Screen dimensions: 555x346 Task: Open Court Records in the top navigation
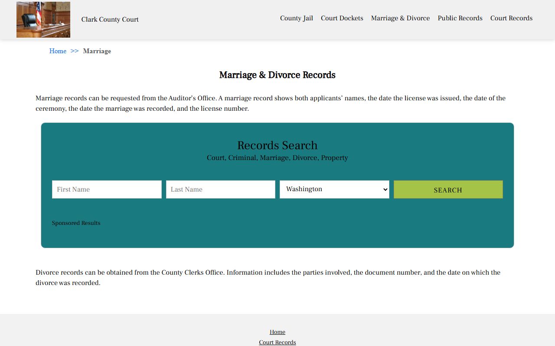coord(511,18)
